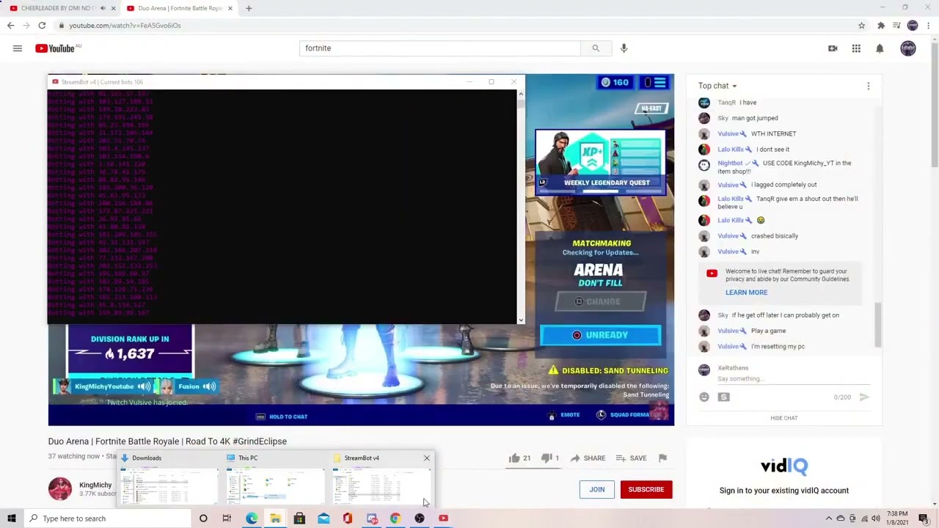Click the search magnifier button

point(596,48)
